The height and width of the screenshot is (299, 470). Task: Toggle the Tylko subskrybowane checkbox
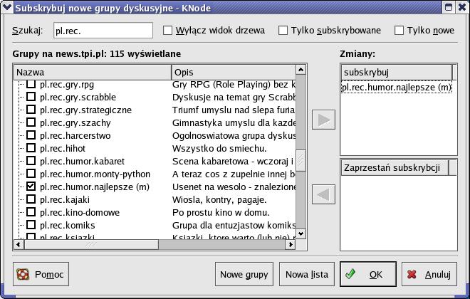click(x=283, y=31)
